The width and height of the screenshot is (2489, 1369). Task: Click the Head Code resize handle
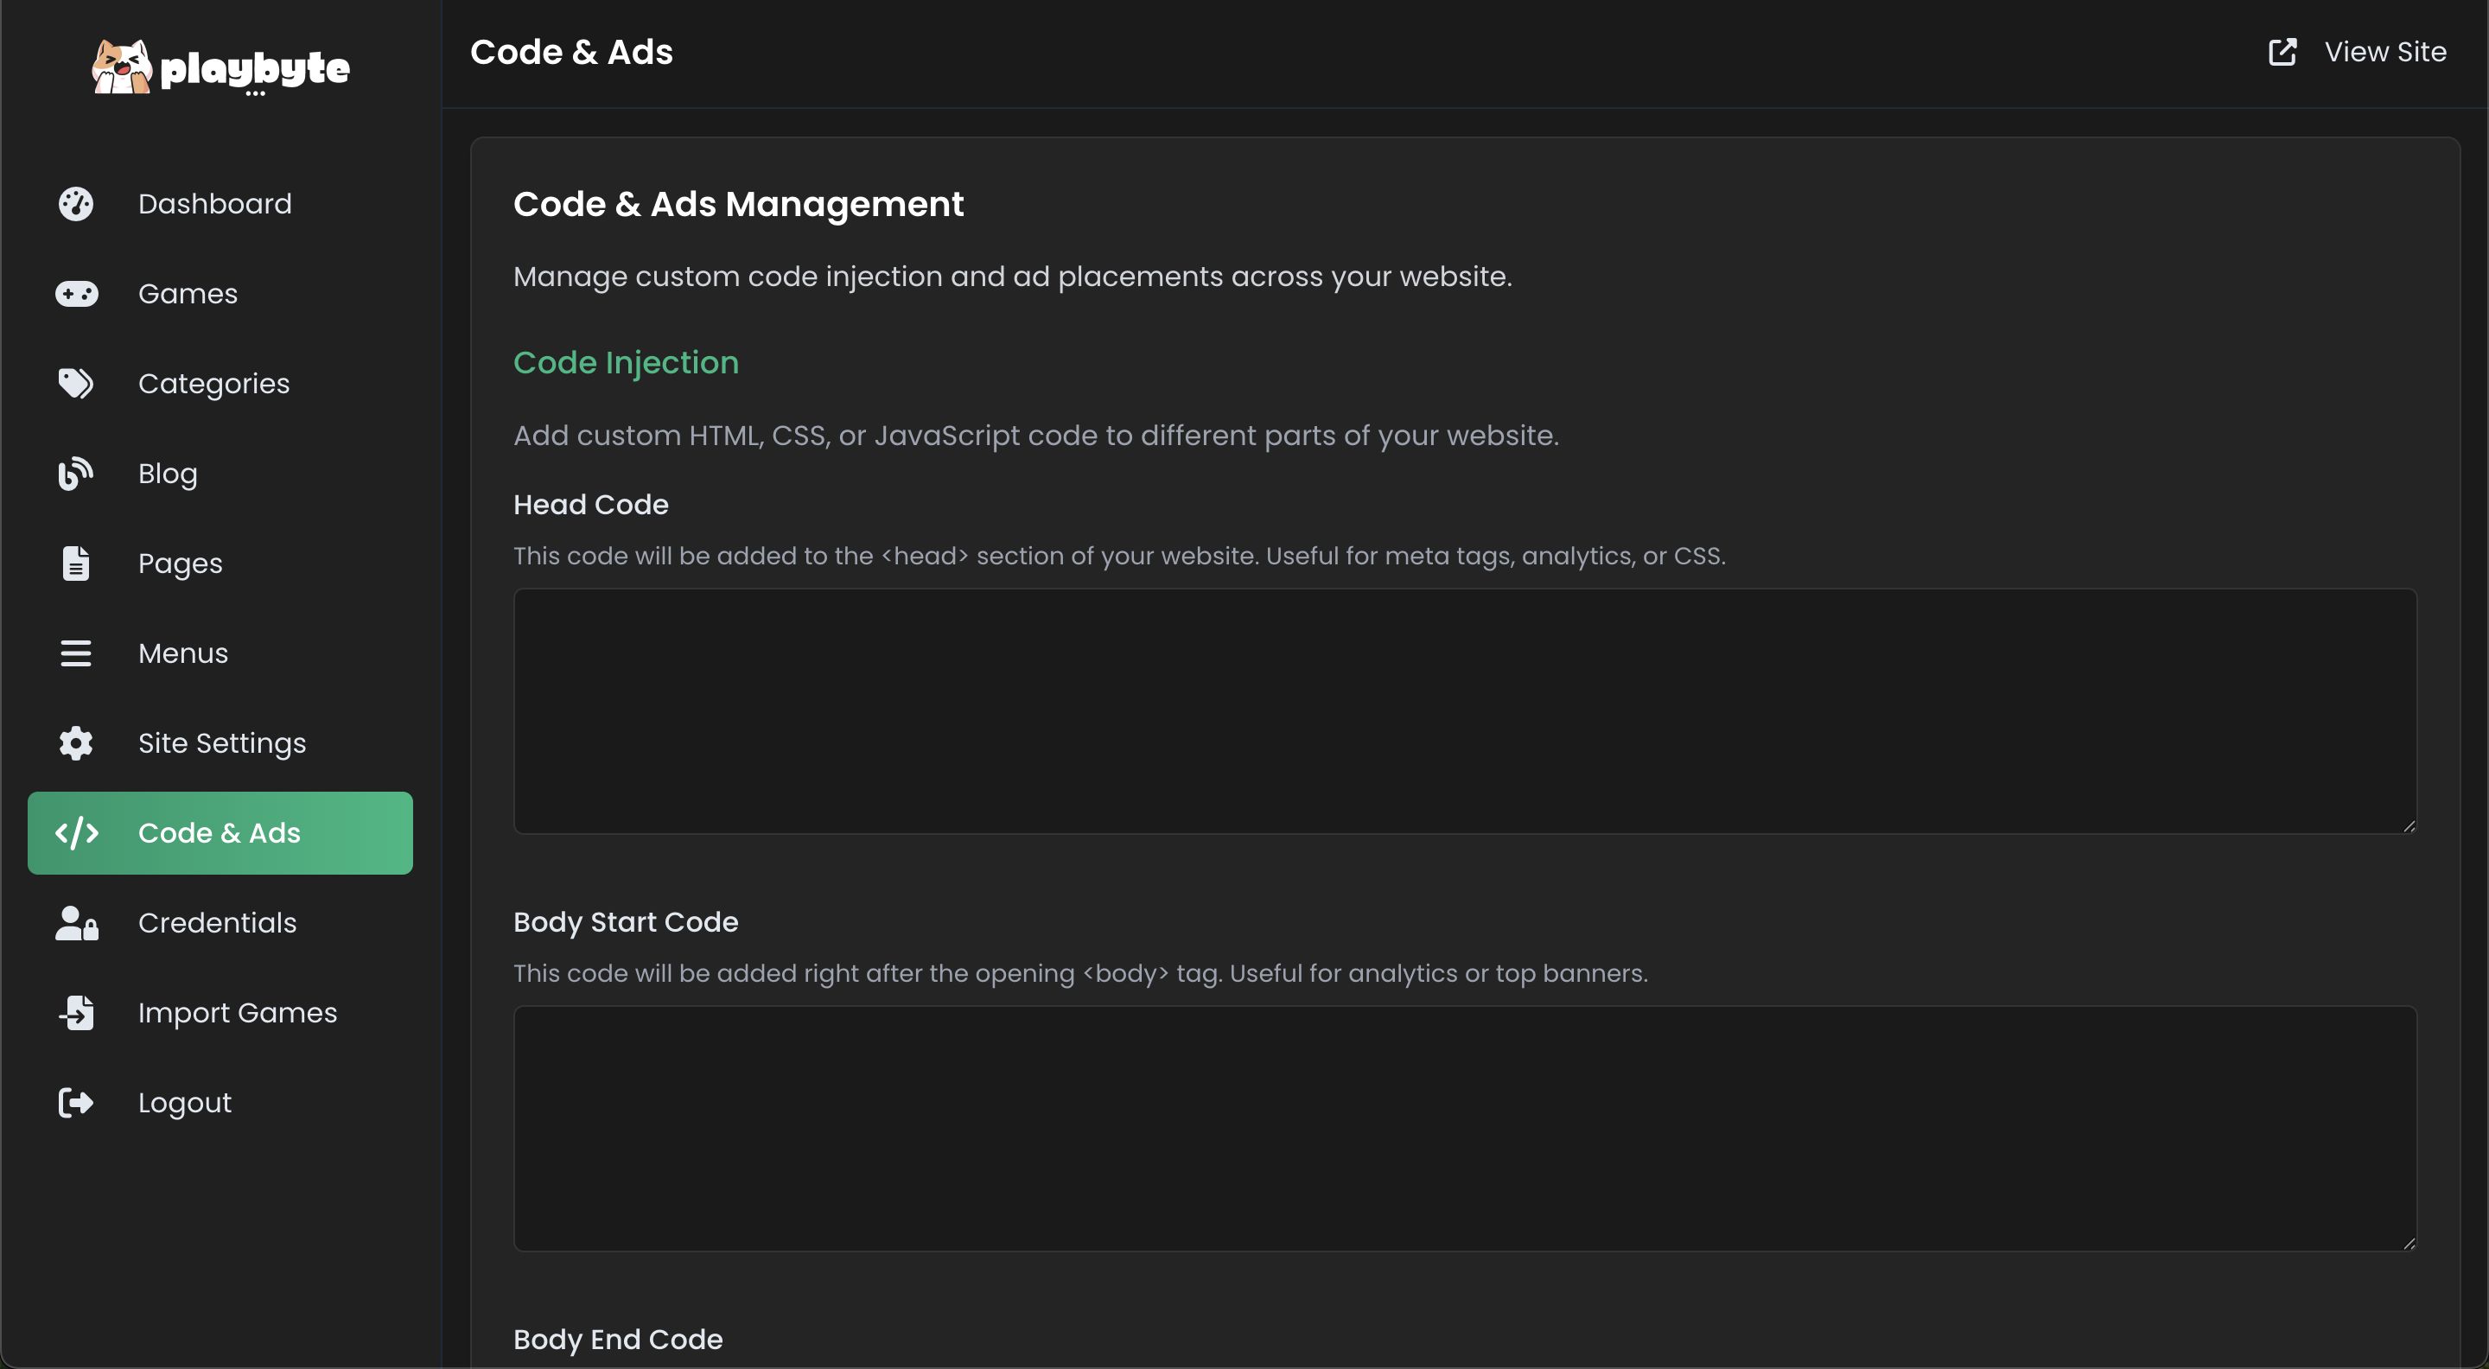(x=2409, y=825)
